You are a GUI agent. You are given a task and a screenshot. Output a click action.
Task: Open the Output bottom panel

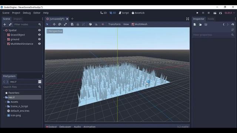point(51,126)
